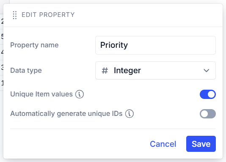Screen dimensions: 226x162
Task: Click inside the Priority name field
Action: click(155, 45)
